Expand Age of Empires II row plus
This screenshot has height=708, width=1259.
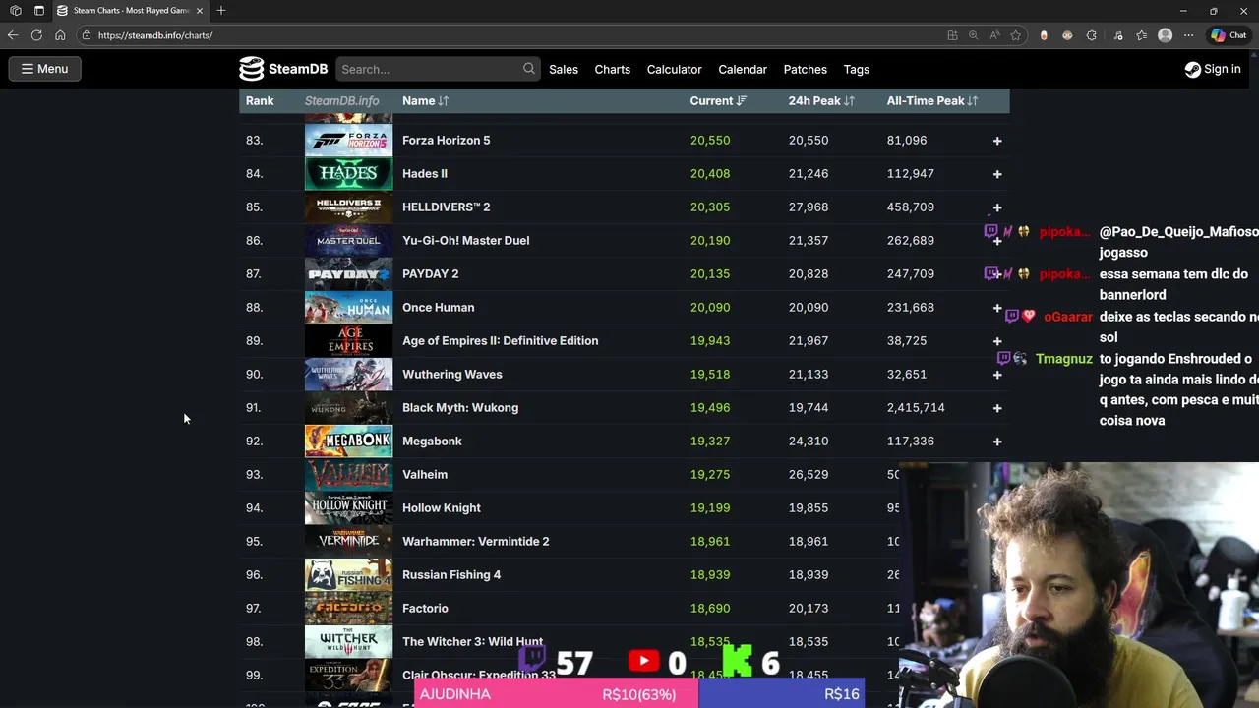(997, 341)
